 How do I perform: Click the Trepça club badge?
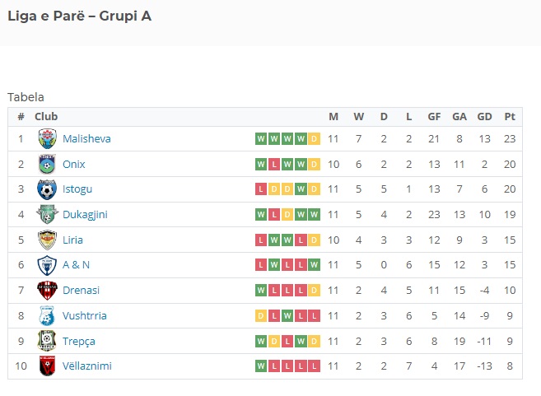click(47, 341)
